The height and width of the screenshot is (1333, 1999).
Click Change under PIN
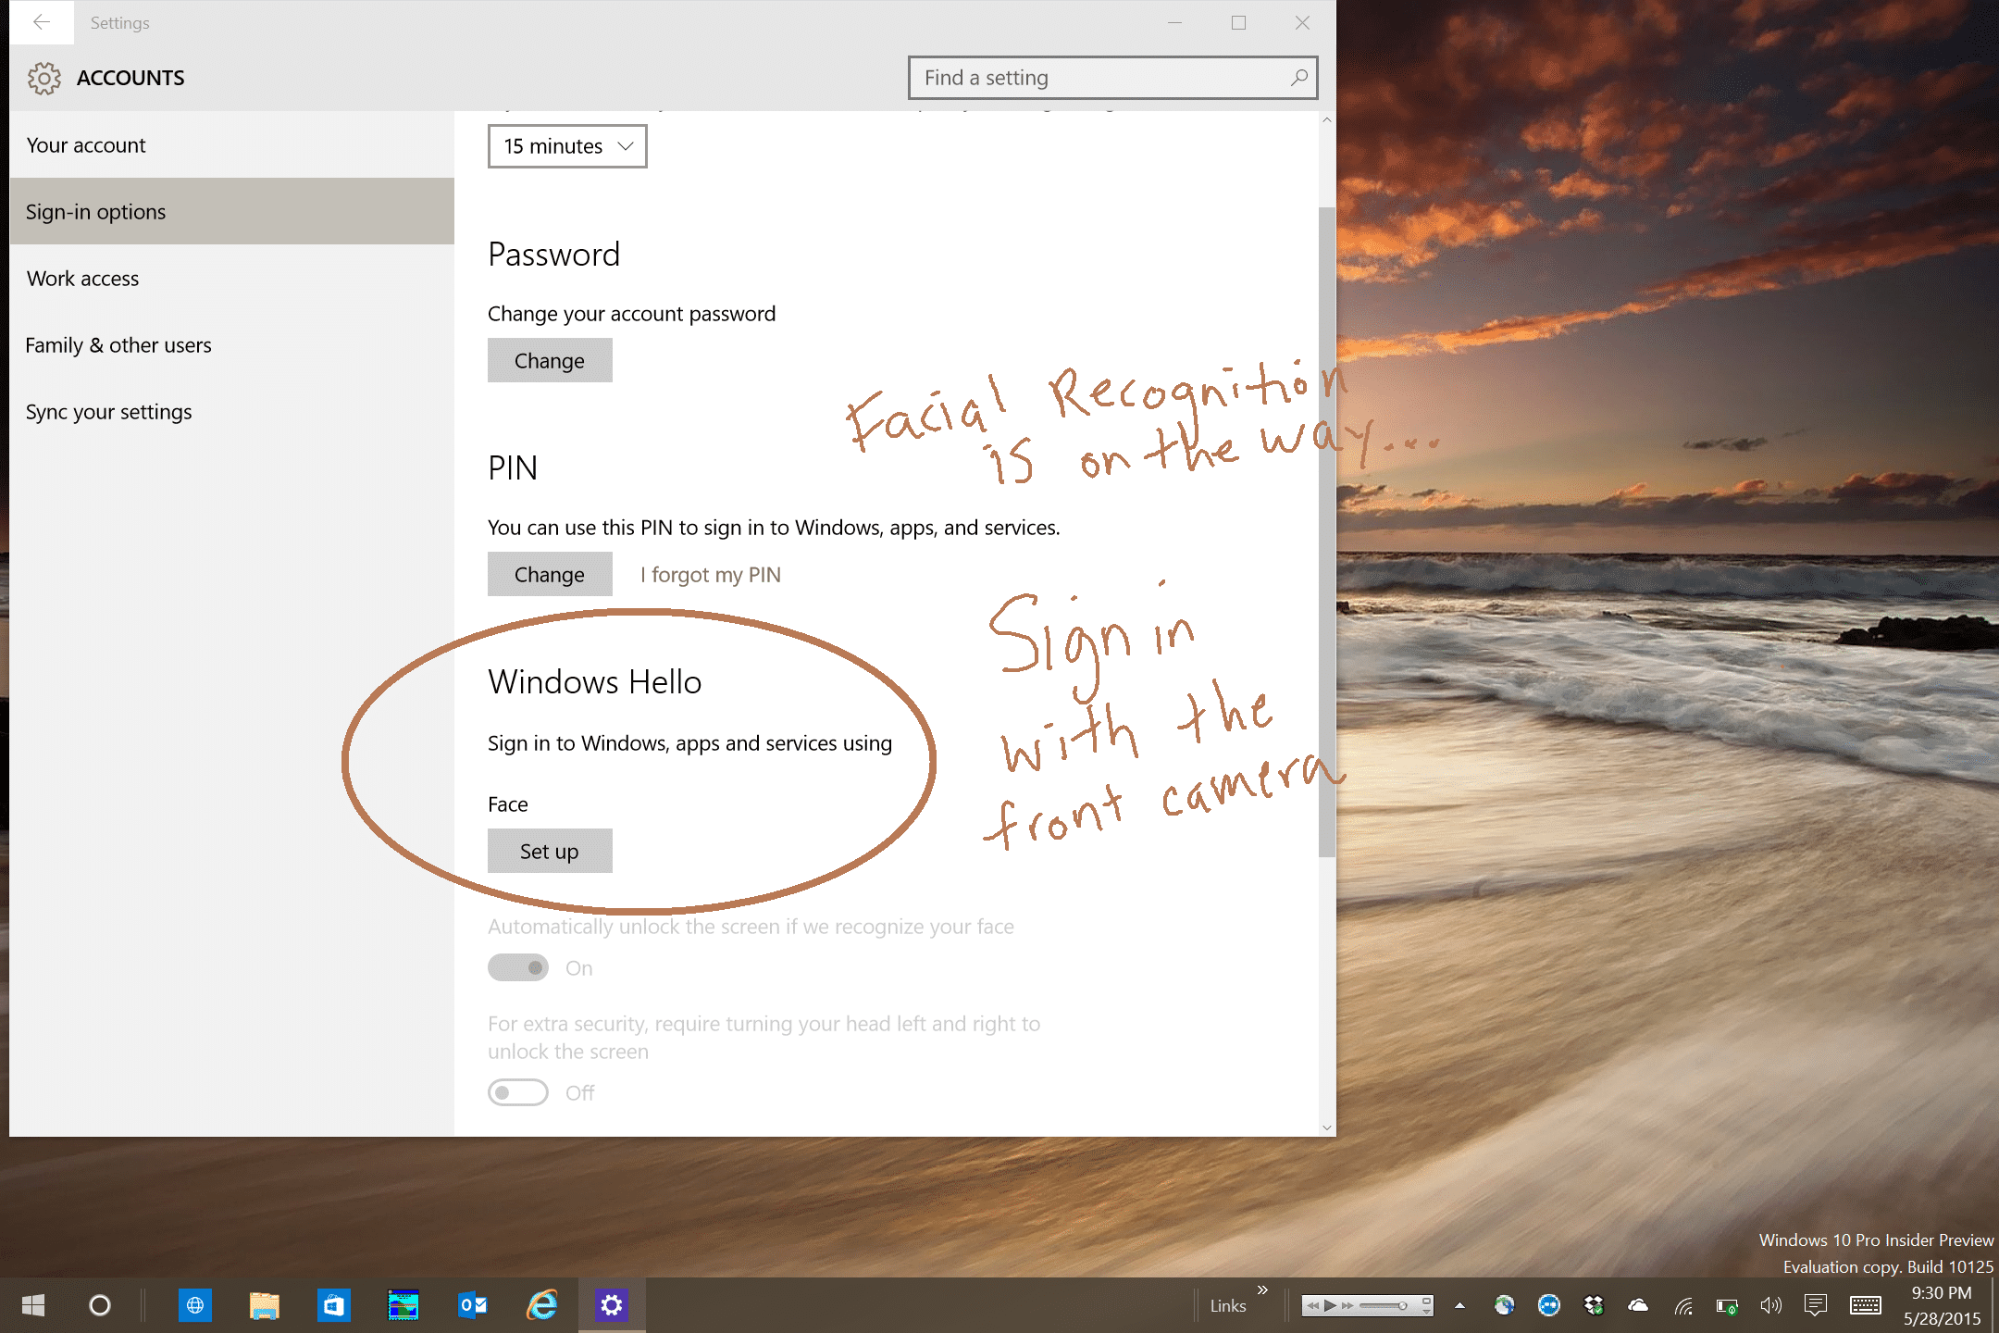(x=550, y=574)
